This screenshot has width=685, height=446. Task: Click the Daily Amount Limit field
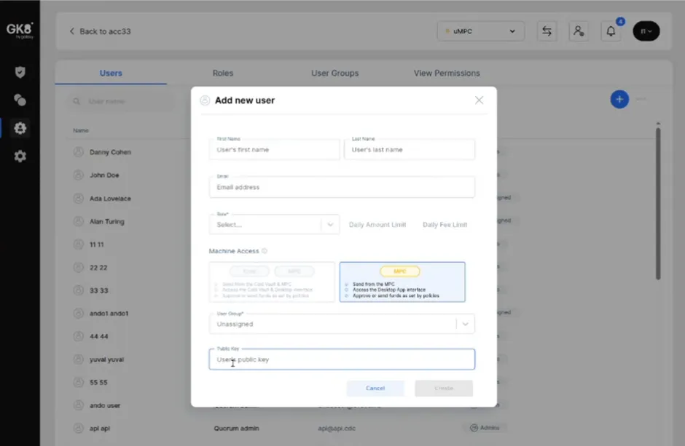tap(377, 225)
